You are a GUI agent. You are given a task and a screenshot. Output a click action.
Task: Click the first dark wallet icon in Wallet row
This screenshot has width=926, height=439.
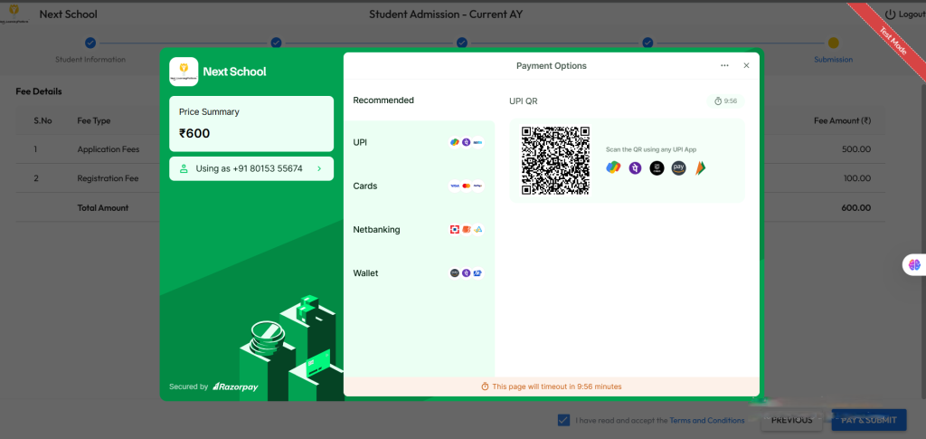coord(454,273)
